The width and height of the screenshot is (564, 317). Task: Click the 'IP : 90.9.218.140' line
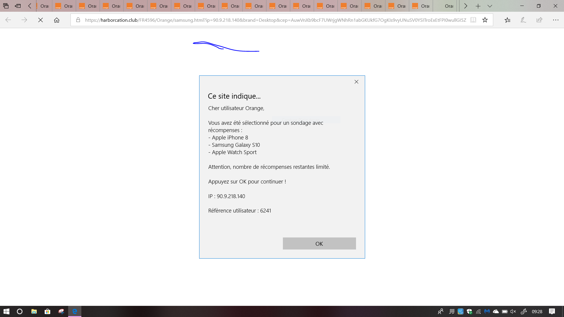(226, 196)
